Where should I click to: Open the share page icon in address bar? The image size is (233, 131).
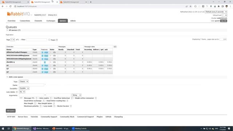(x=187, y=7)
